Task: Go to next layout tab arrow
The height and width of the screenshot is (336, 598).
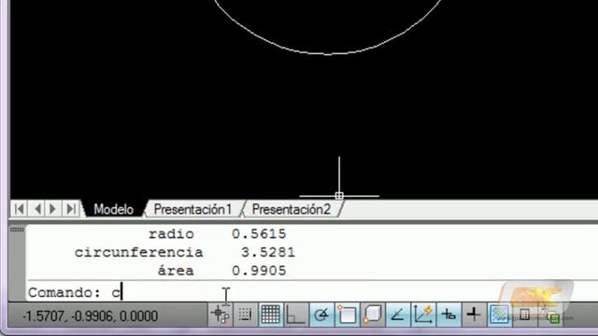Action: (x=53, y=209)
